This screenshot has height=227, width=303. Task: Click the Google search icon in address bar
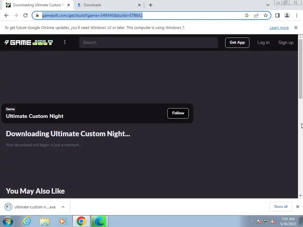[x=246, y=15]
